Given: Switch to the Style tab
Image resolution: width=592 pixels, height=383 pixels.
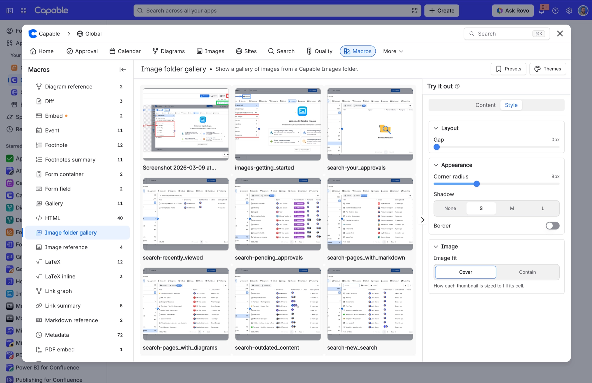Looking at the screenshot, I should (511, 105).
